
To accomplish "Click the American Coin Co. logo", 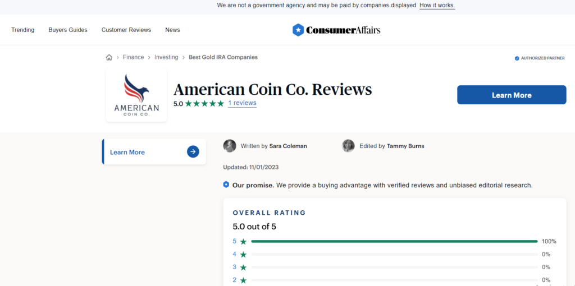I will (x=136, y=95).
